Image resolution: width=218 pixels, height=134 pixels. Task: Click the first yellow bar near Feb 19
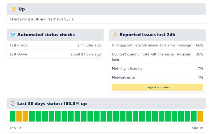(19, 116)
